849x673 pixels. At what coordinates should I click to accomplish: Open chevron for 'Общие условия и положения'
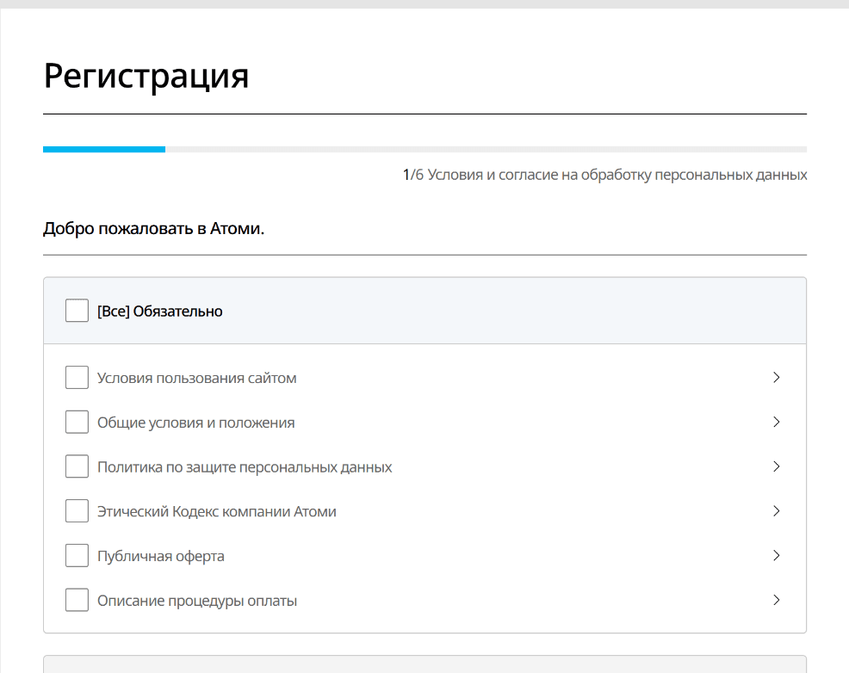[777, 422]
